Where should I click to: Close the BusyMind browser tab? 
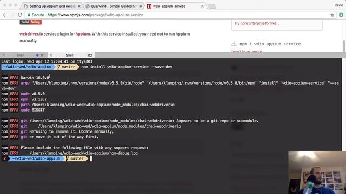pyautogui.click(x=141, y=6)
